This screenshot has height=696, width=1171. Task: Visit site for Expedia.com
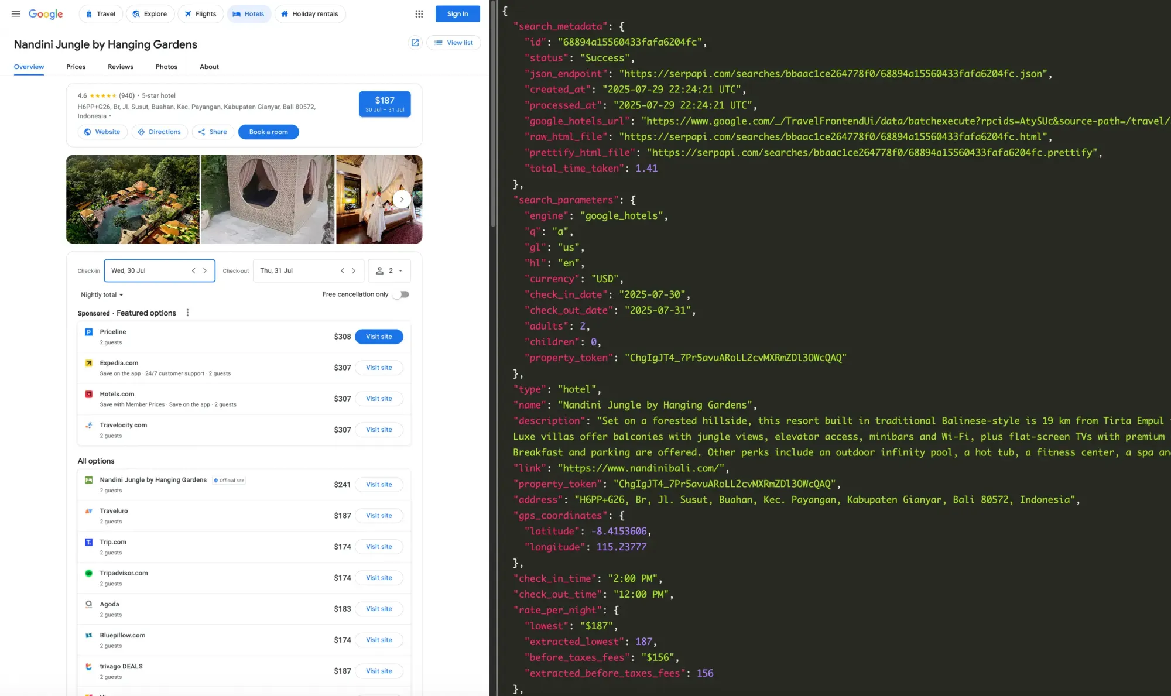[x=379, y=368]
